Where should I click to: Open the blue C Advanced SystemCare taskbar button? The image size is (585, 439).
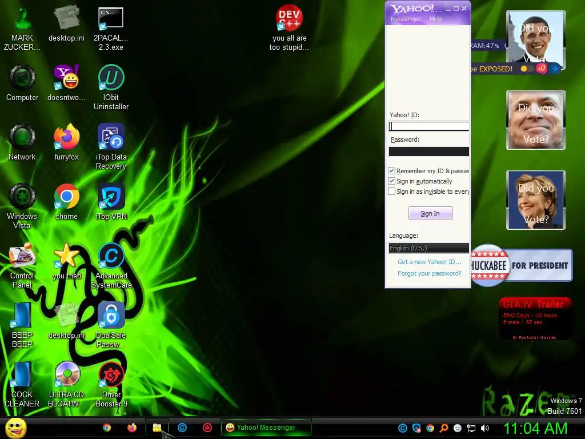182,428
